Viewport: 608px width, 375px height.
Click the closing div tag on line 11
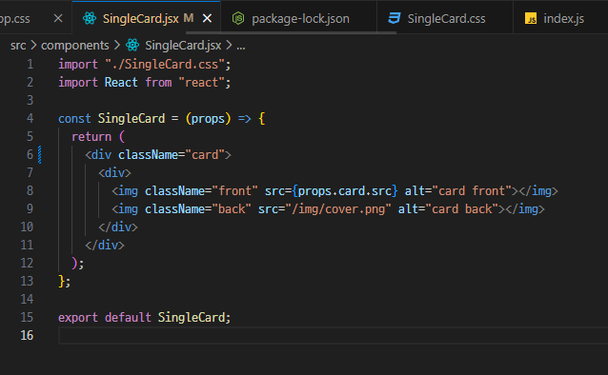105,246
